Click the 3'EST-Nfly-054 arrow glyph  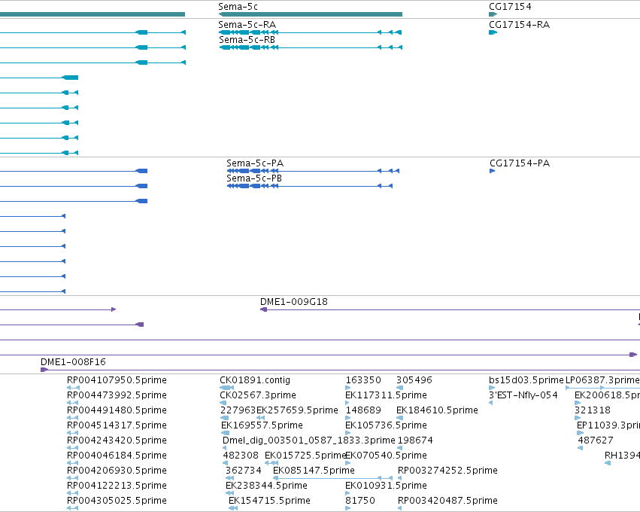pos(490,403)
